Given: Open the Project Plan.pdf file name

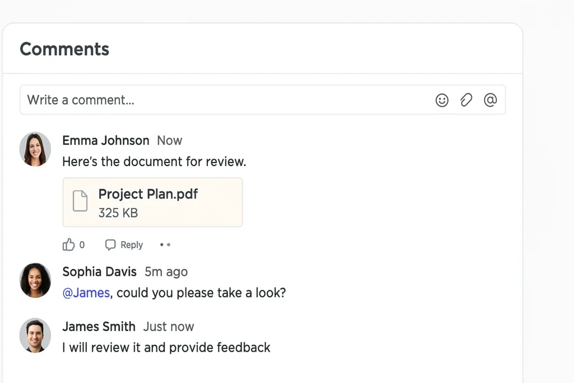Looking at the screenshot, I should 148,194.
